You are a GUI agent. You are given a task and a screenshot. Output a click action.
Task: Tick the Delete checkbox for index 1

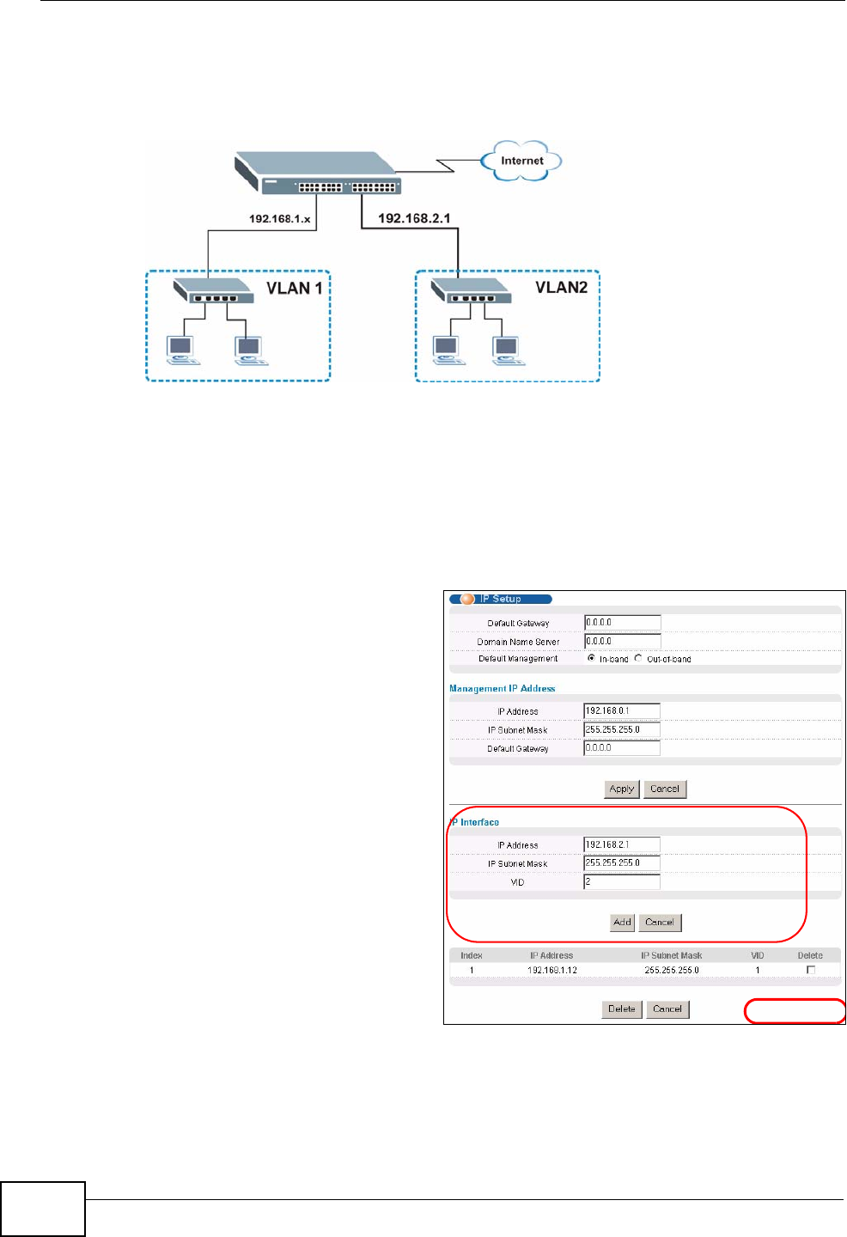pos(810,970)
